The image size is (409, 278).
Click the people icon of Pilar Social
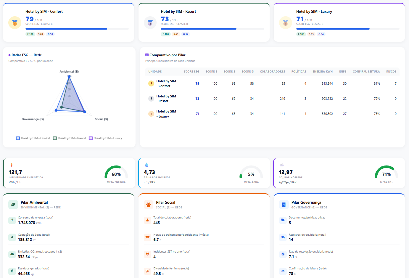(x=149, y=205)
